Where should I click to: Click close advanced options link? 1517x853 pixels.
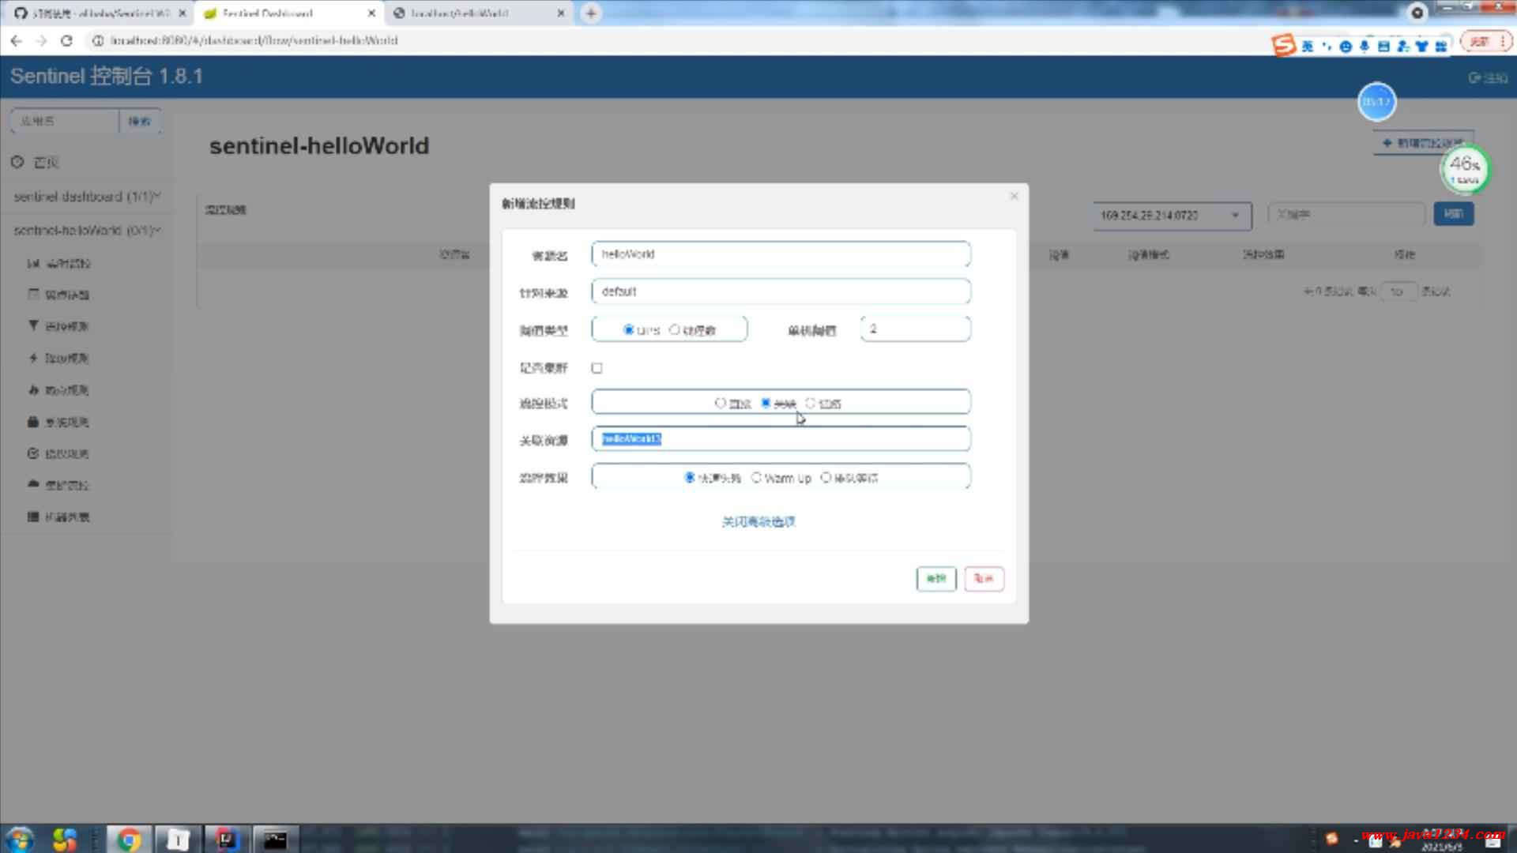(x=758, y=521)
